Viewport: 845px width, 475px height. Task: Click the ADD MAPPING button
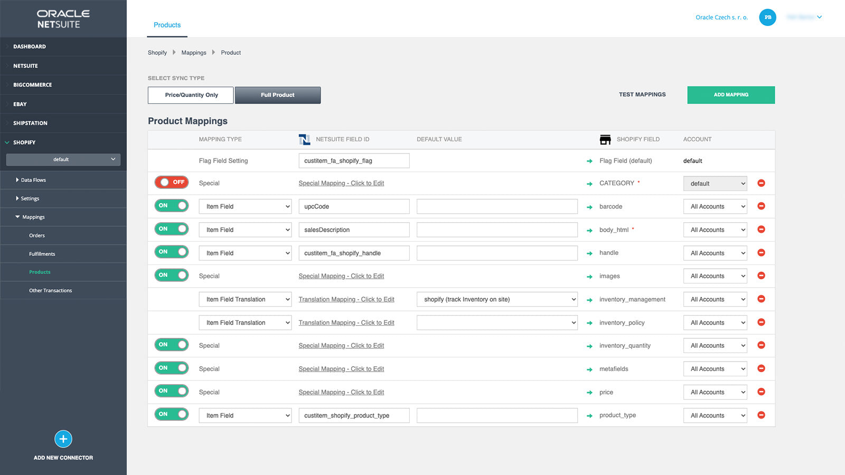pyautogui.click(x=730, y=95)
